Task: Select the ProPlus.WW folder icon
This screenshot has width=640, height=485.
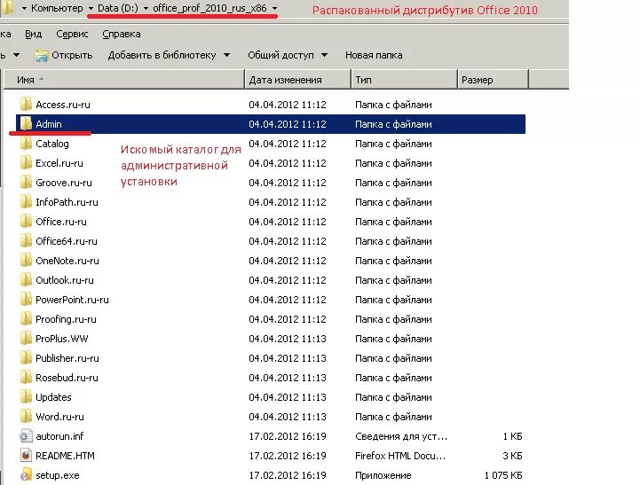Action: [26, 339]
